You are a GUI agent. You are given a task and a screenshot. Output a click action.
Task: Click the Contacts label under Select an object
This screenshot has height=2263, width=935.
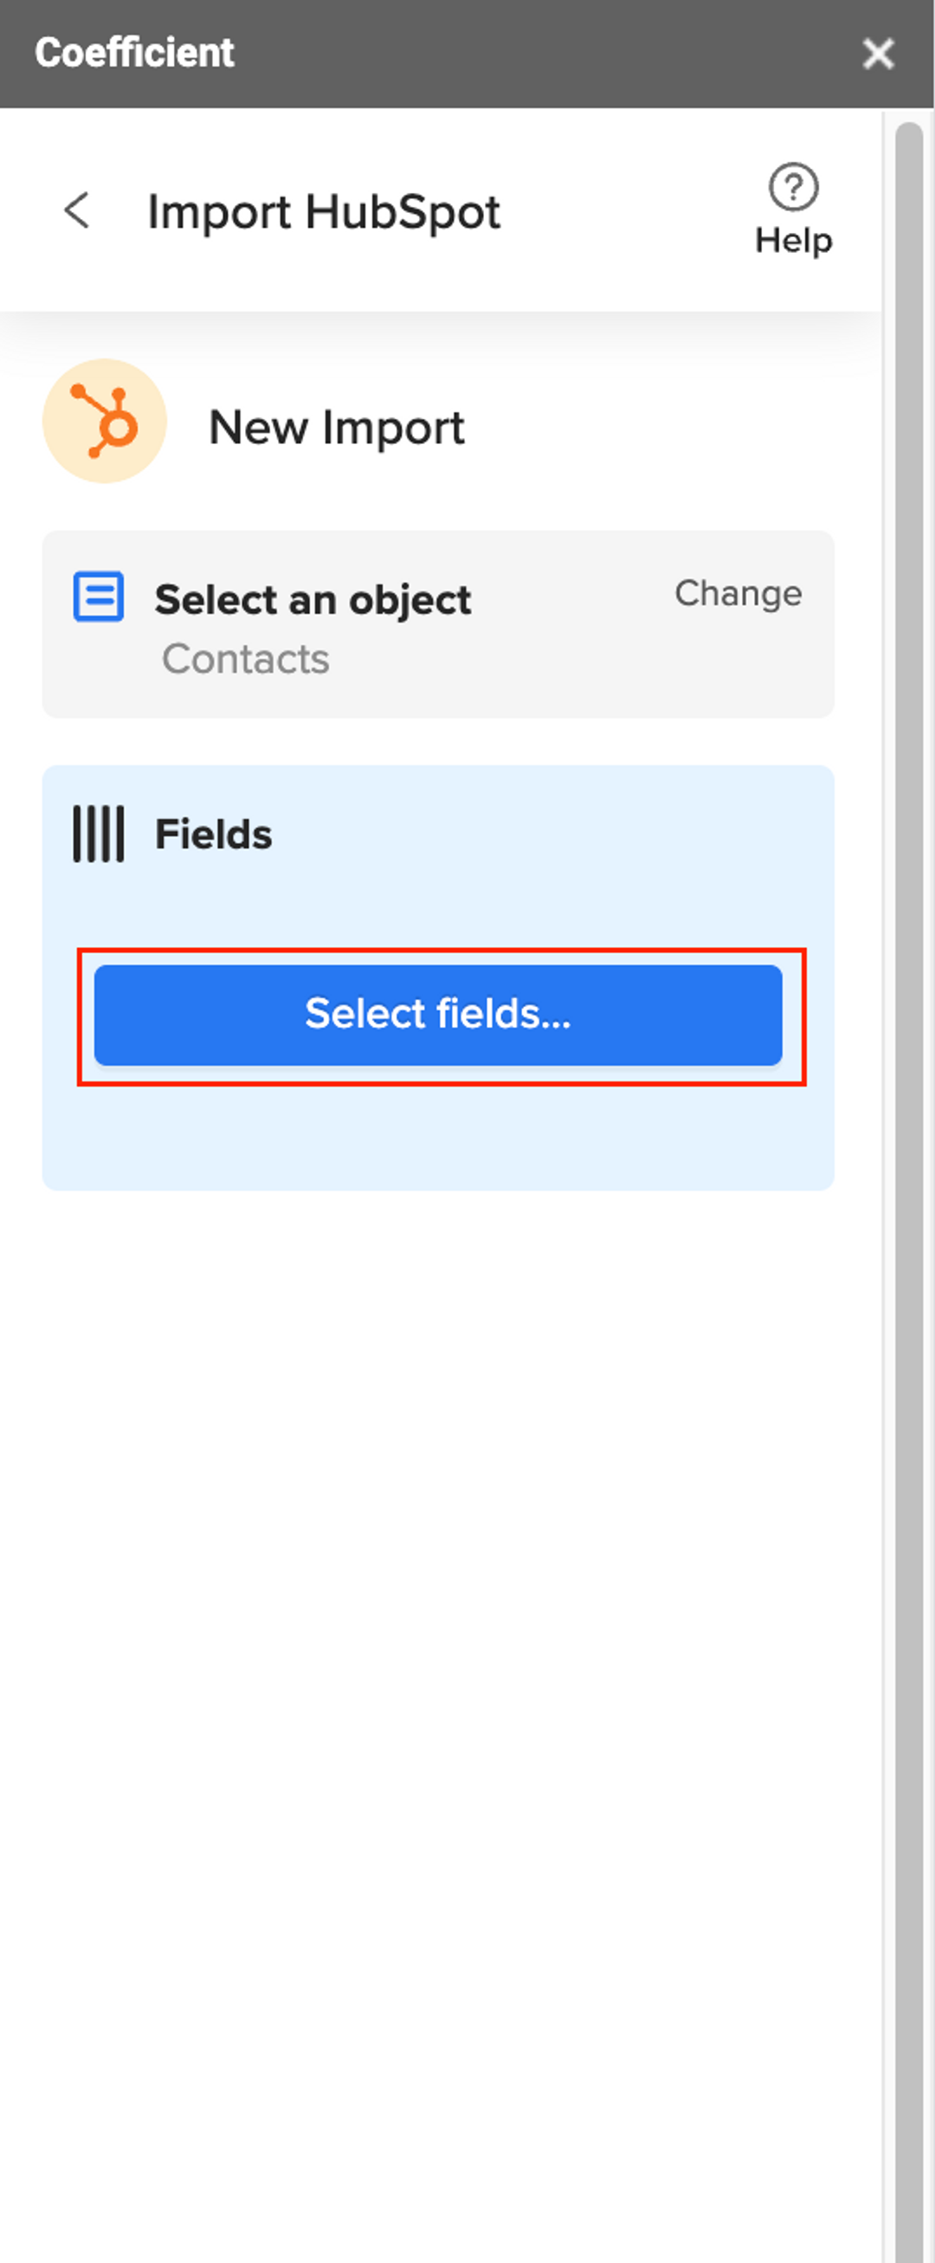(246, 659)
